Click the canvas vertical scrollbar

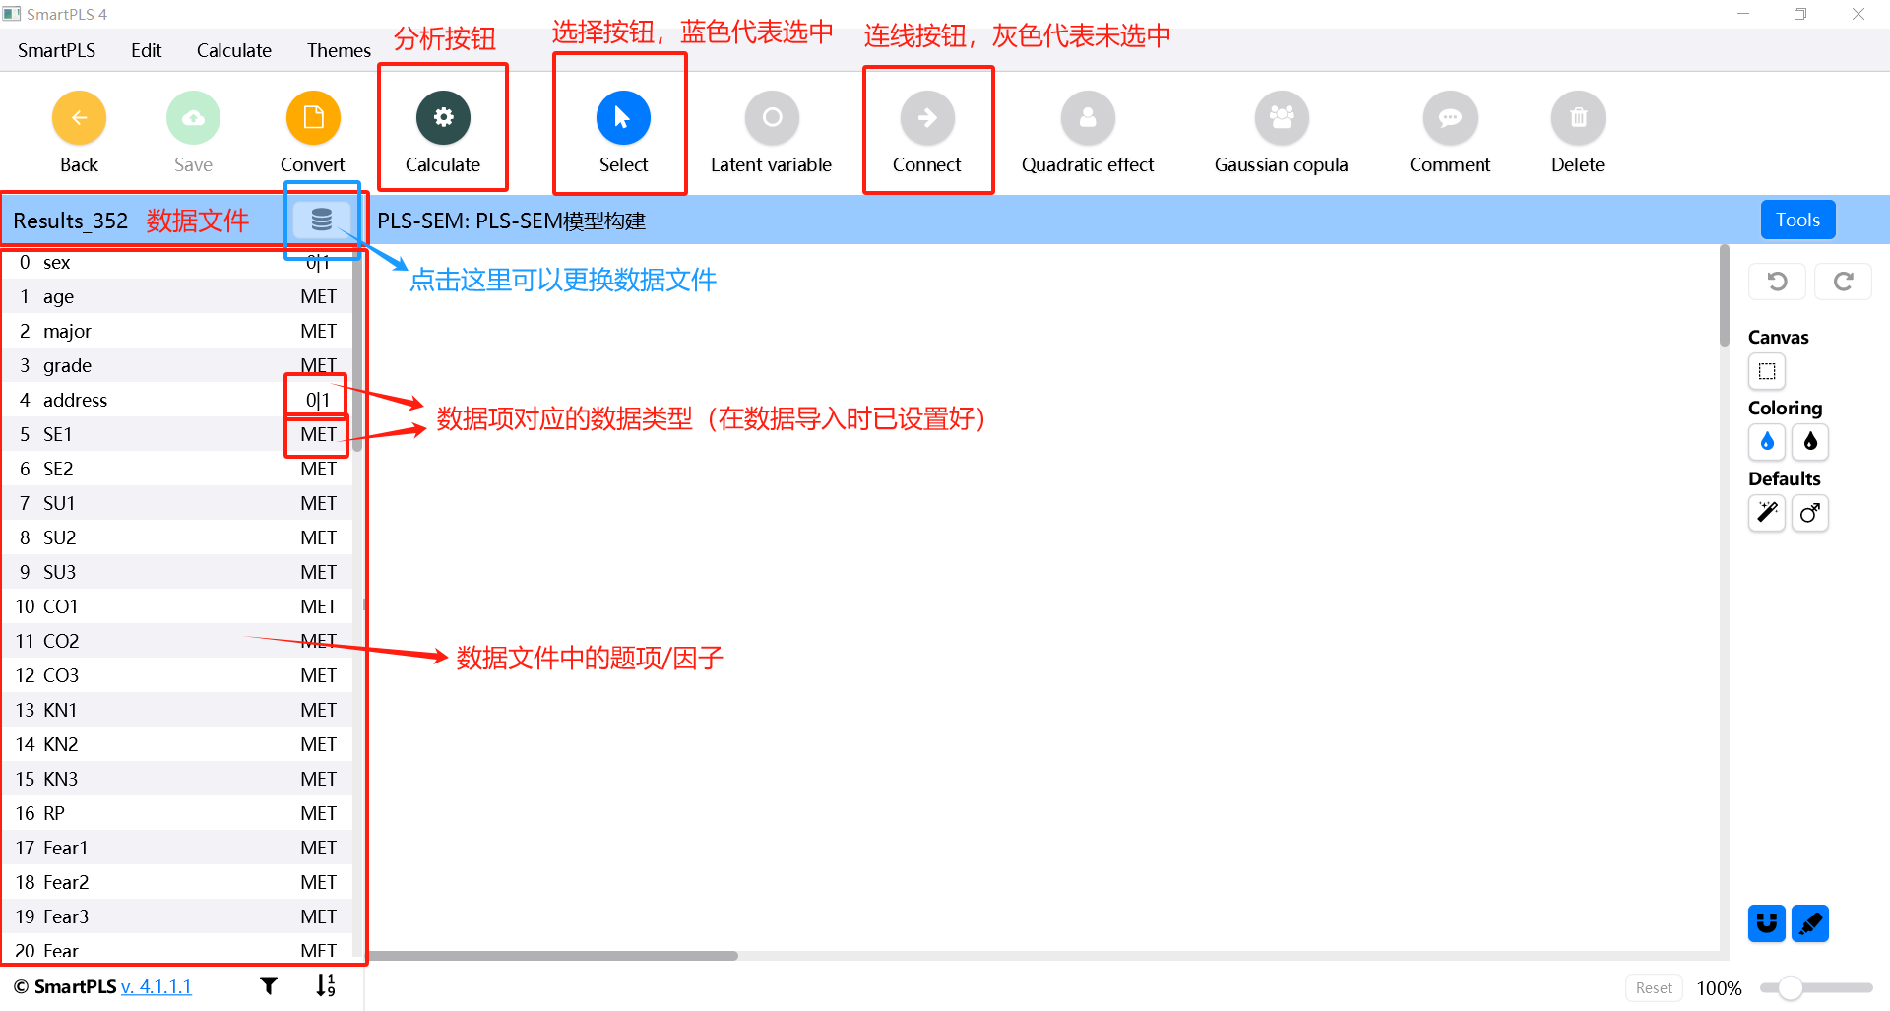point(1724,295)
